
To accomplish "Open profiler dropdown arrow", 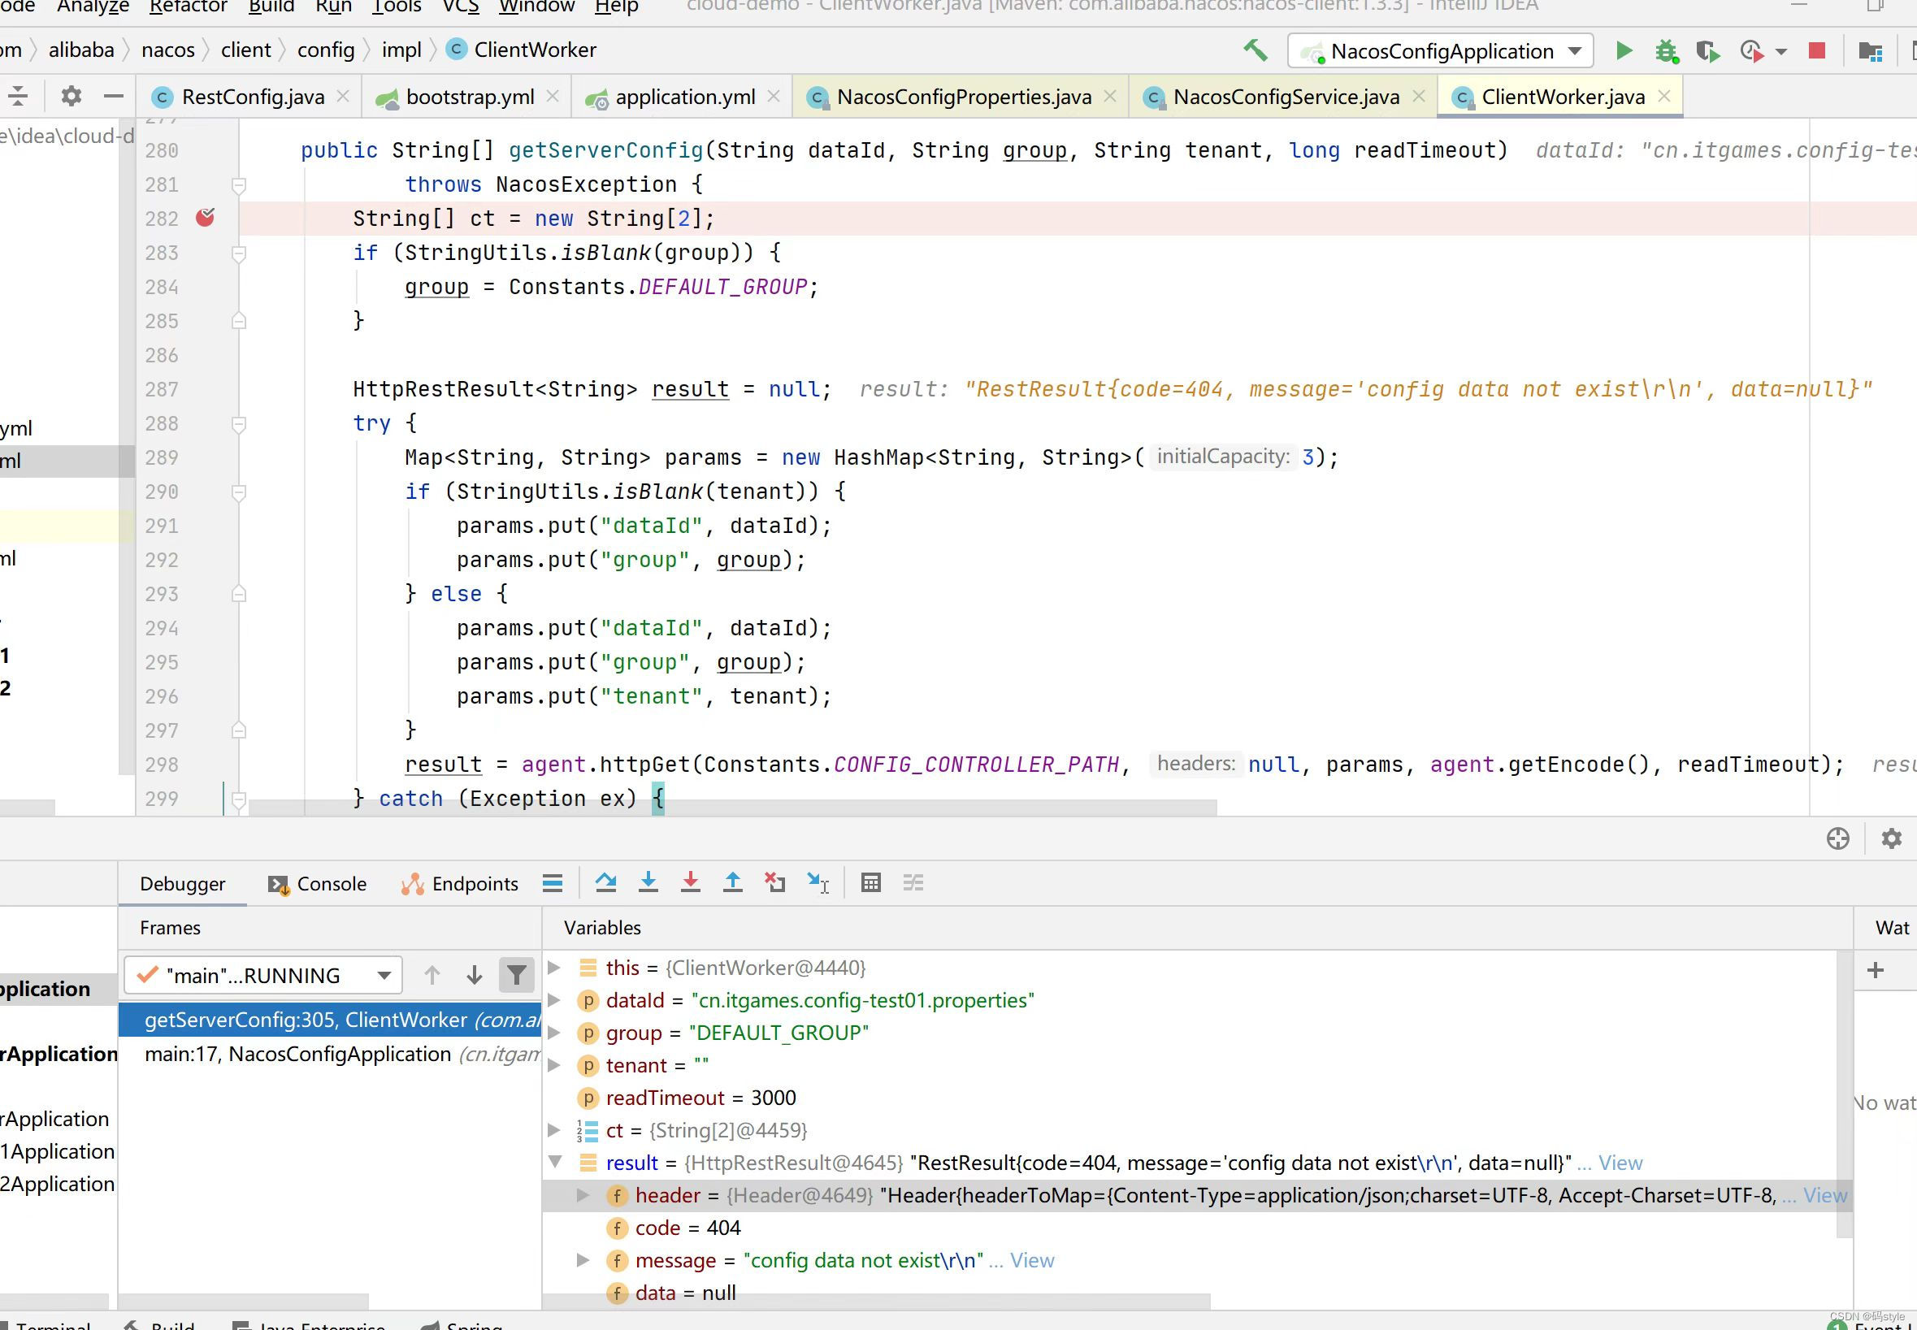I will (1781, 52).
